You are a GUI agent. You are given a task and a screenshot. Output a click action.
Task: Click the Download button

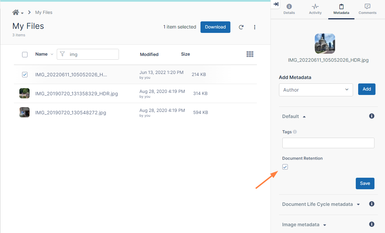(215, 27)
